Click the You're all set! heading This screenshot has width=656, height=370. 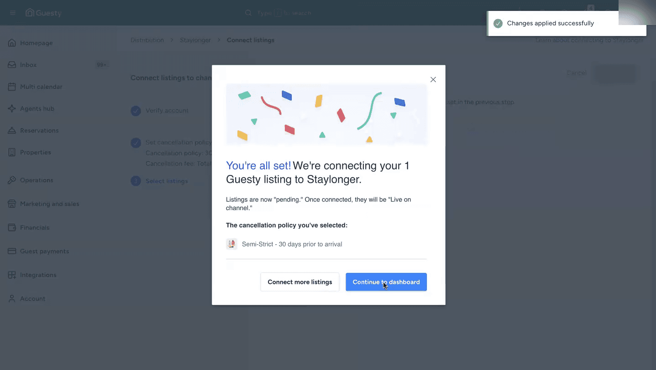click(259, 165)
